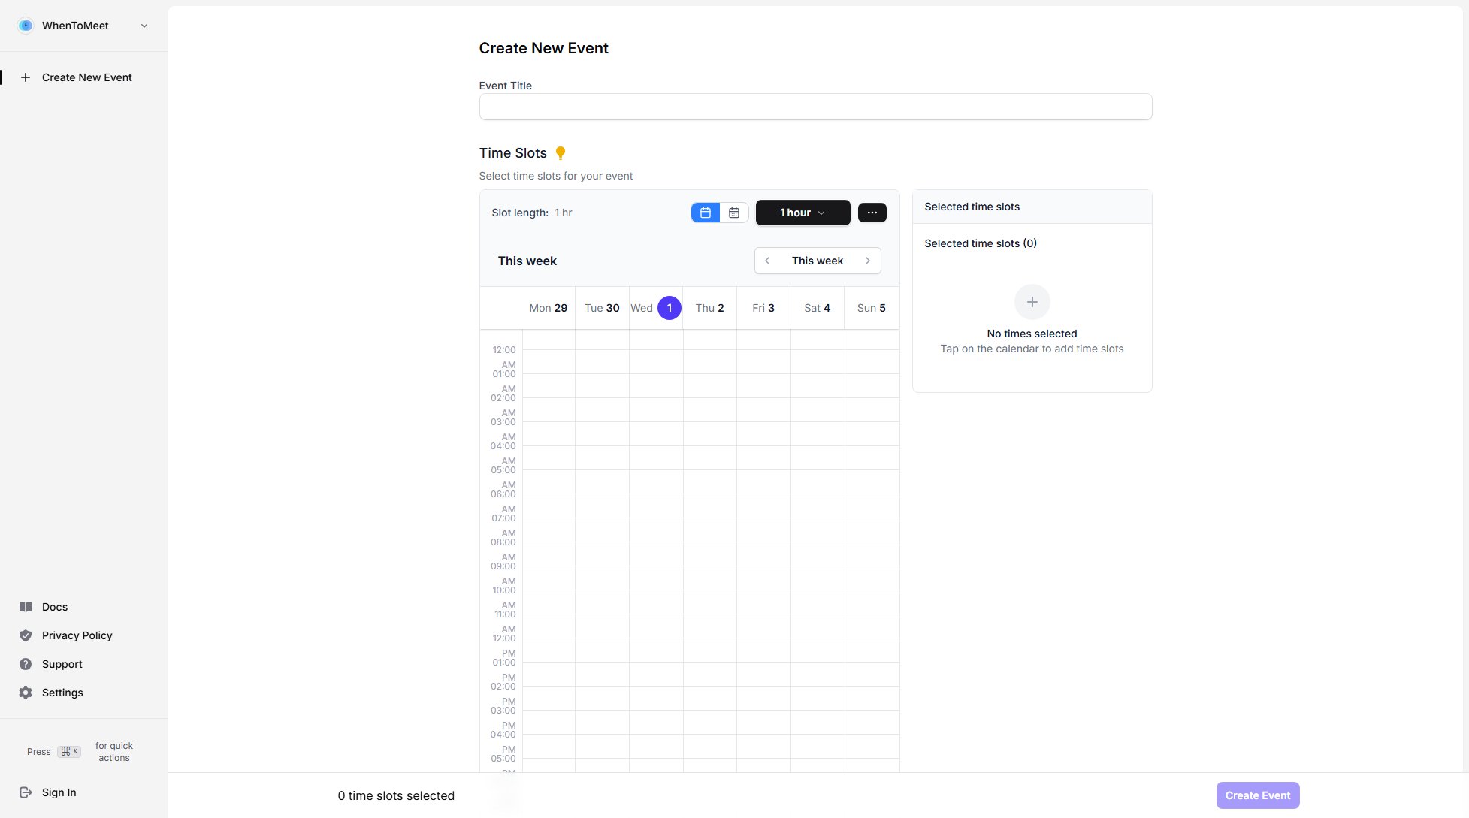Focus the Event Title input field
1469x818 pixels.
[815, 107]
